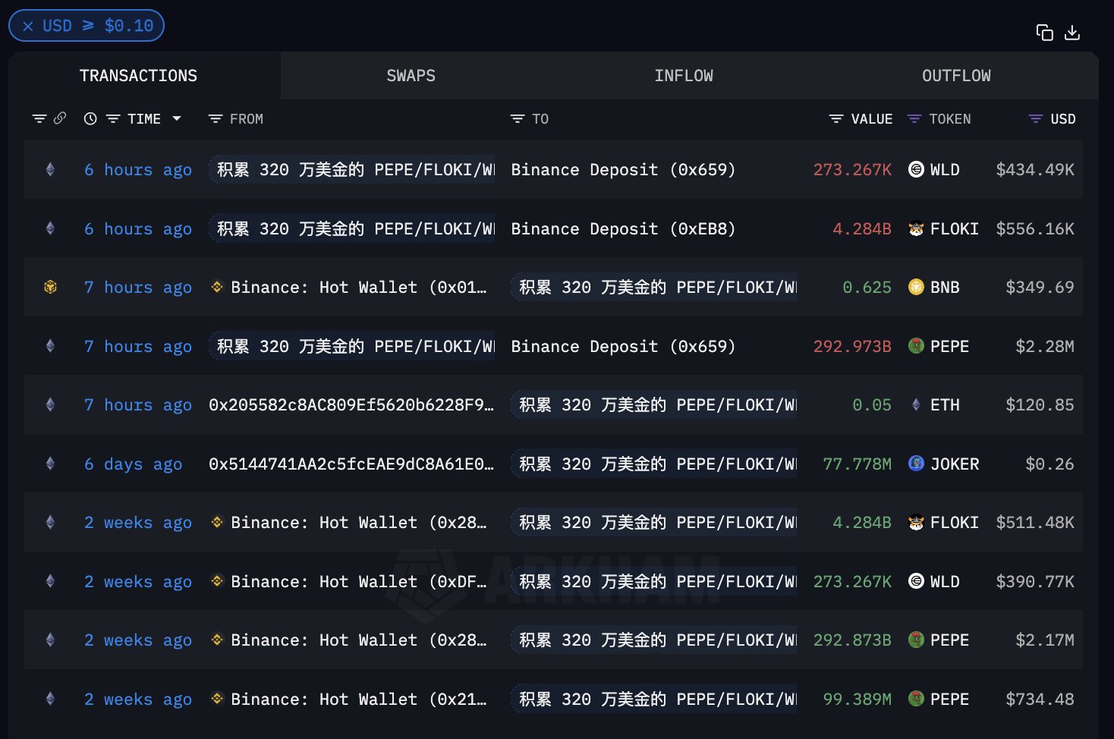Click the JOKER token icon
This screenshot has width=1114, height=739.
click(x=916, y=464)
